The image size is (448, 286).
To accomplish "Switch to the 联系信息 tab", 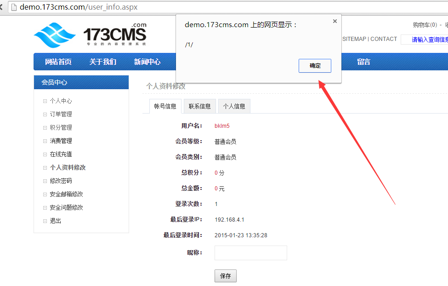I will [x=200, y=106].
